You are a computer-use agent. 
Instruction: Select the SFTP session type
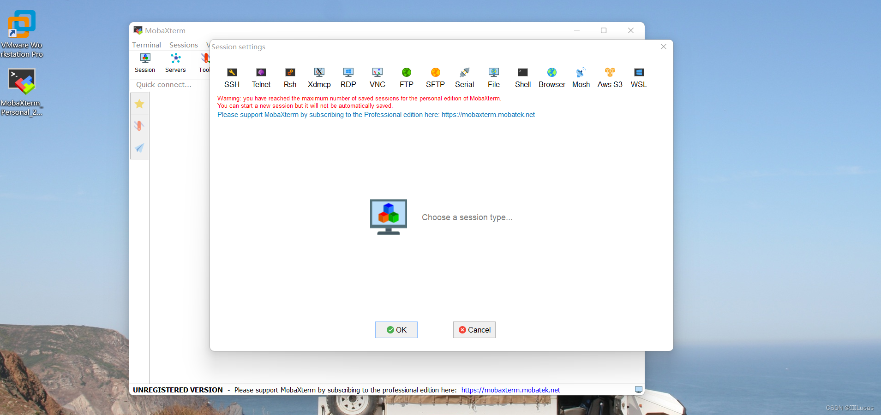click(x=436, y=78)
